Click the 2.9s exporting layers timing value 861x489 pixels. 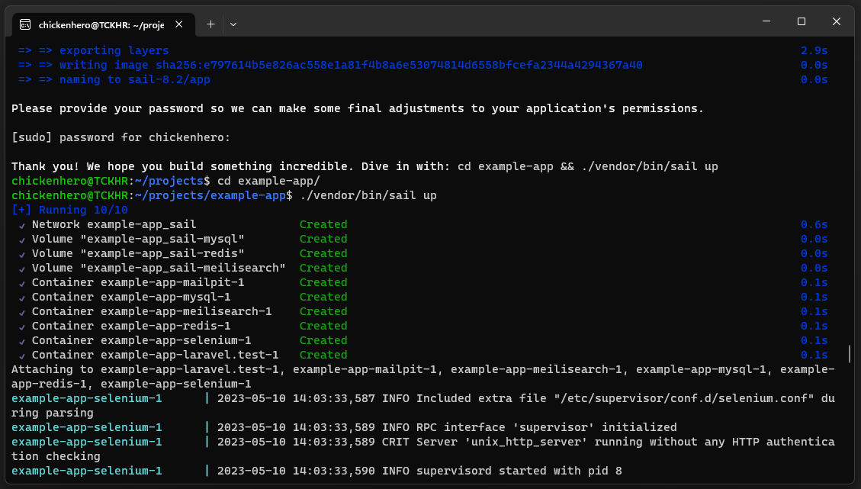point(815,50)
